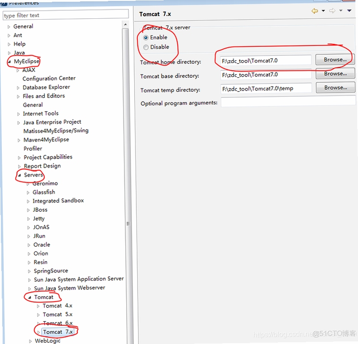Click the Optional program arguments field
The width and height of the screenshot is (358, 344).
click(288, 101)
